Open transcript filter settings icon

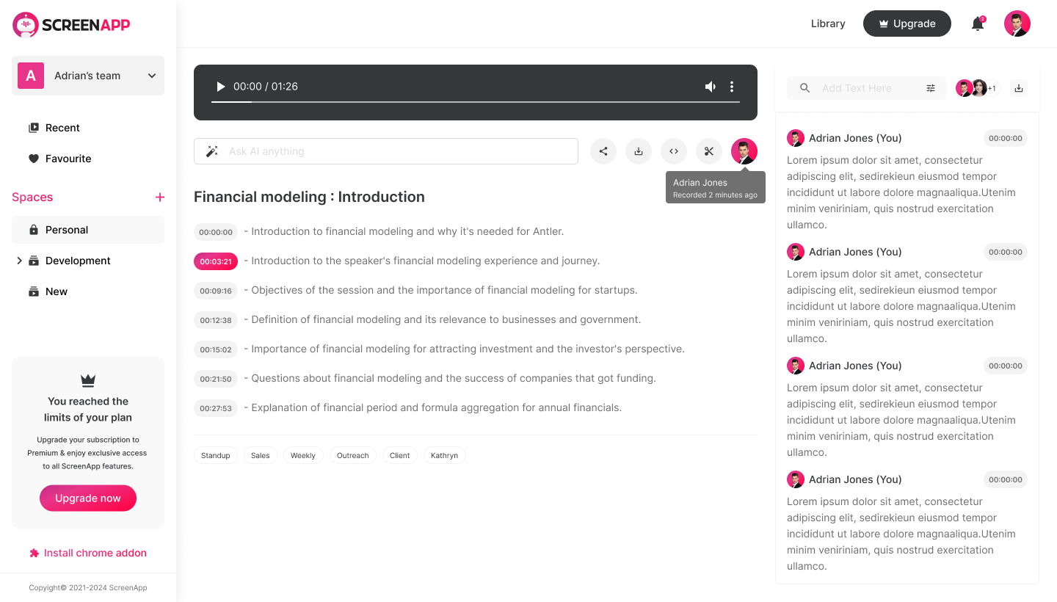(x=931, y=88)
